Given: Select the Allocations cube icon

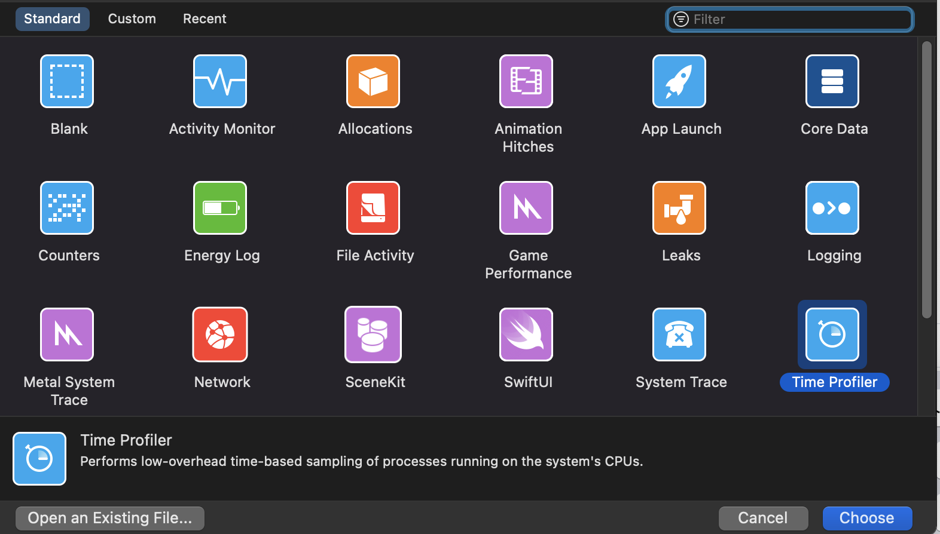Looking at the screenshot, I should click(x=373, y=81).
